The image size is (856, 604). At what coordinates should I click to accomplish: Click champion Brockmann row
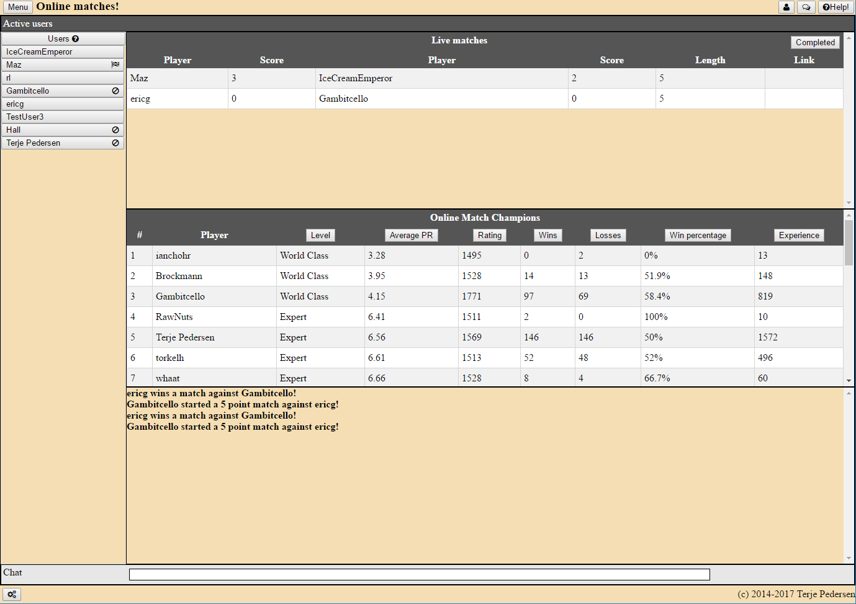(x=485, y=276)
